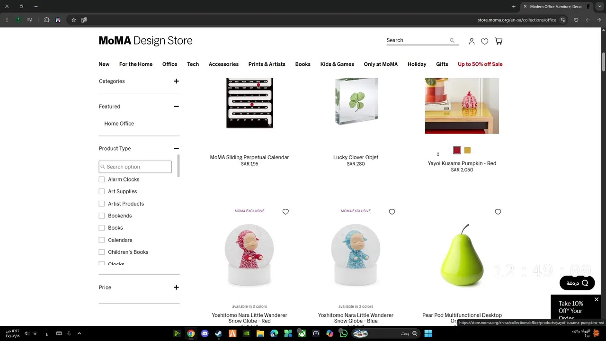Screen dimensions: 606x341
Task: Select the red Kusama Pumpkin color swatch
Action: click(457, 150)
